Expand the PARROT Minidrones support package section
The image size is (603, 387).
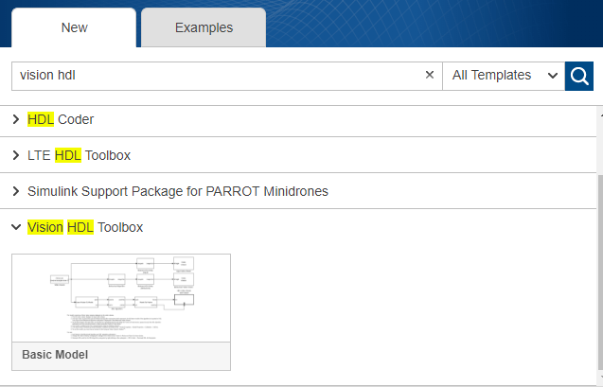(16, 191)
